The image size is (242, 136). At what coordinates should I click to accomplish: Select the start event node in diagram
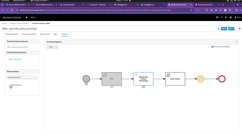point(86,79)
